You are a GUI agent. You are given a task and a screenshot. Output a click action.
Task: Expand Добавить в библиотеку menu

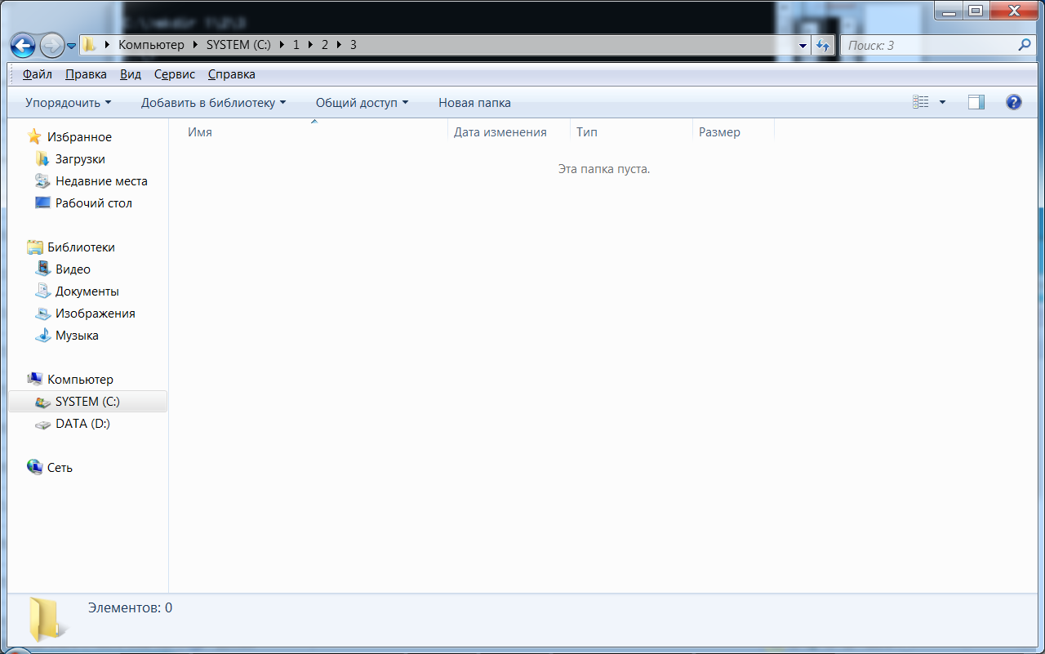(x=213, y=103)
